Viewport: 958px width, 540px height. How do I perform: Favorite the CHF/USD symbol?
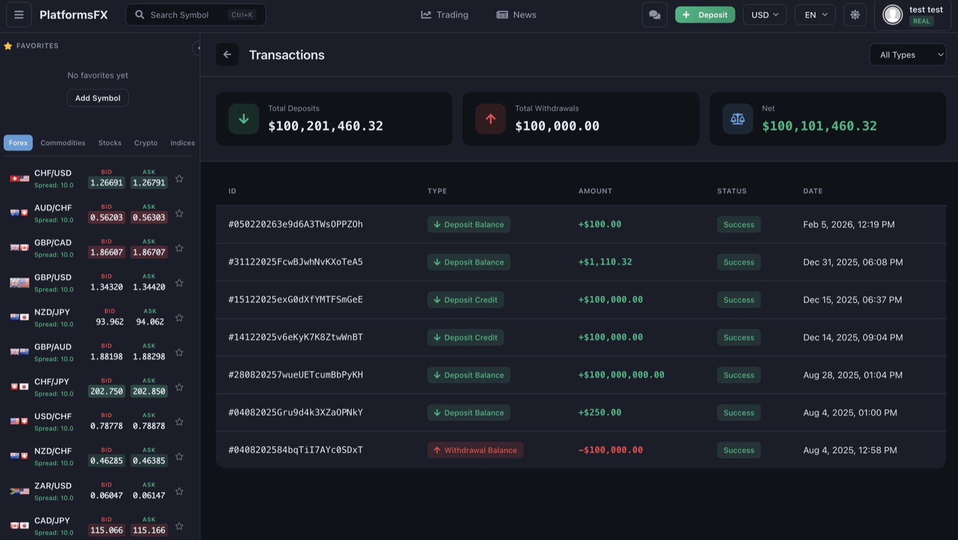[179, 178]
